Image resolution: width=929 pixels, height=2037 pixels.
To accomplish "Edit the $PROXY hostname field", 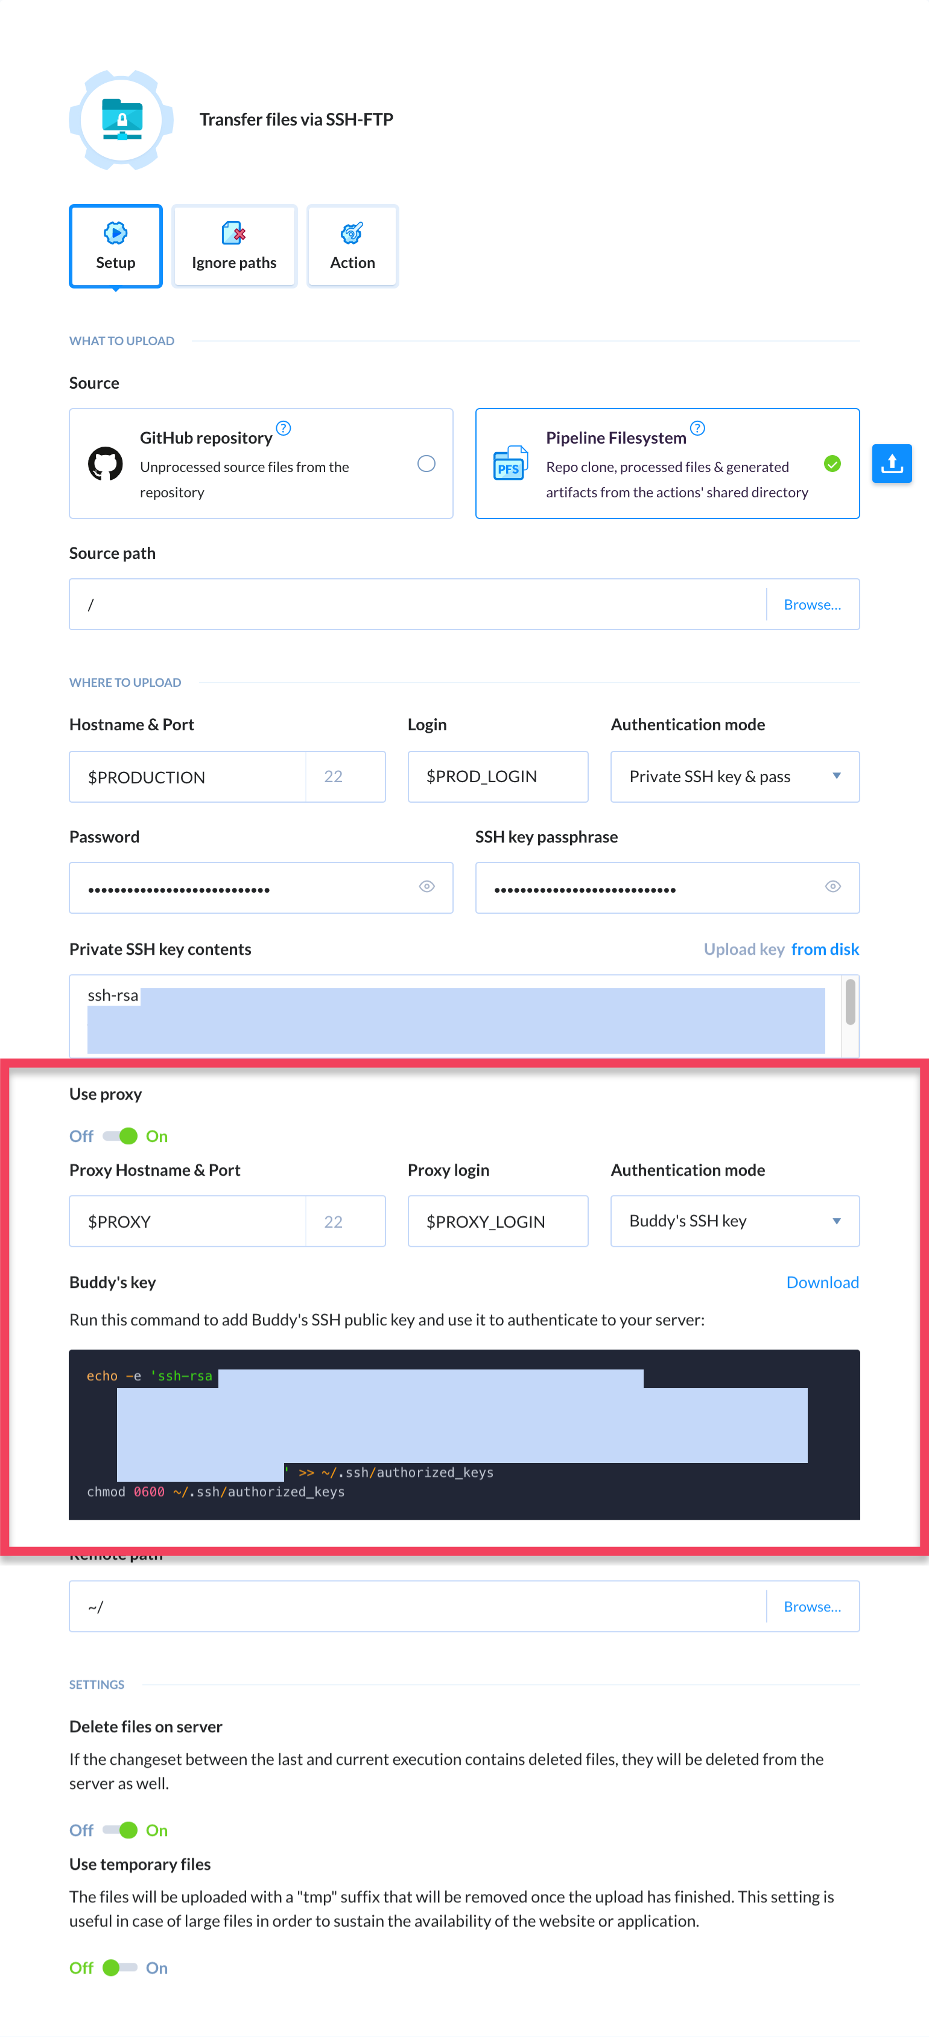I will tap(188, 1221).
